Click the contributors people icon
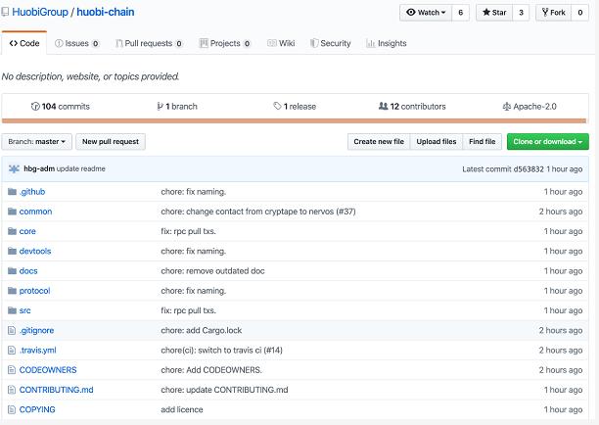The height and width of the screenshot is (425, 599). pos(383,106)
